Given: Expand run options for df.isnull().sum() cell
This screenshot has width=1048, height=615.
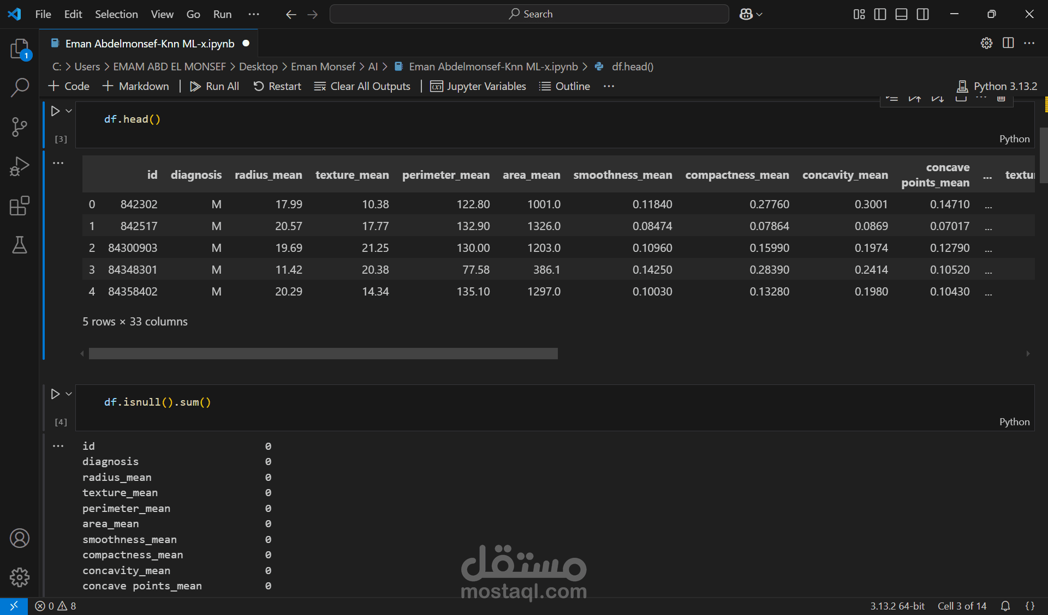Looking at the screenshot, I should point(69,394).
